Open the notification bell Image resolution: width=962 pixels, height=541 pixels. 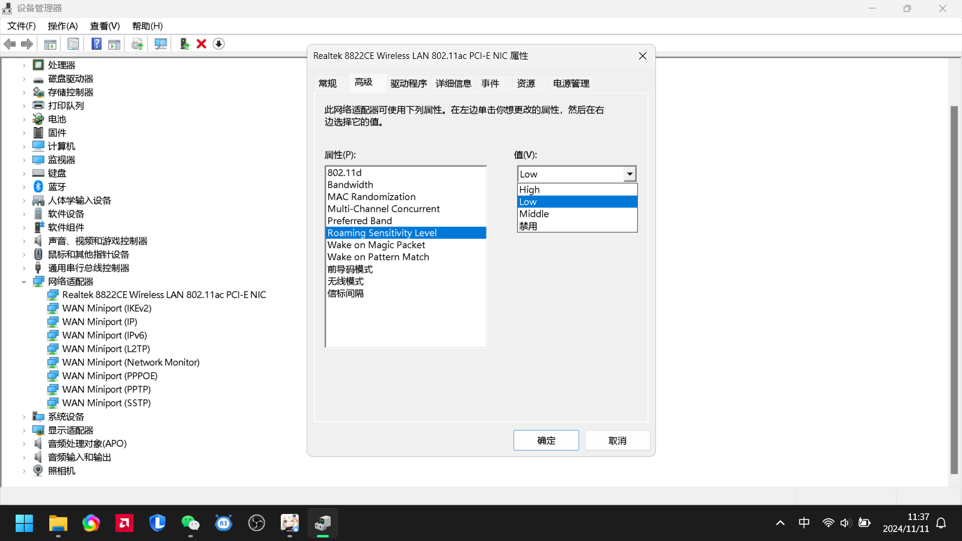click(942, 523)
